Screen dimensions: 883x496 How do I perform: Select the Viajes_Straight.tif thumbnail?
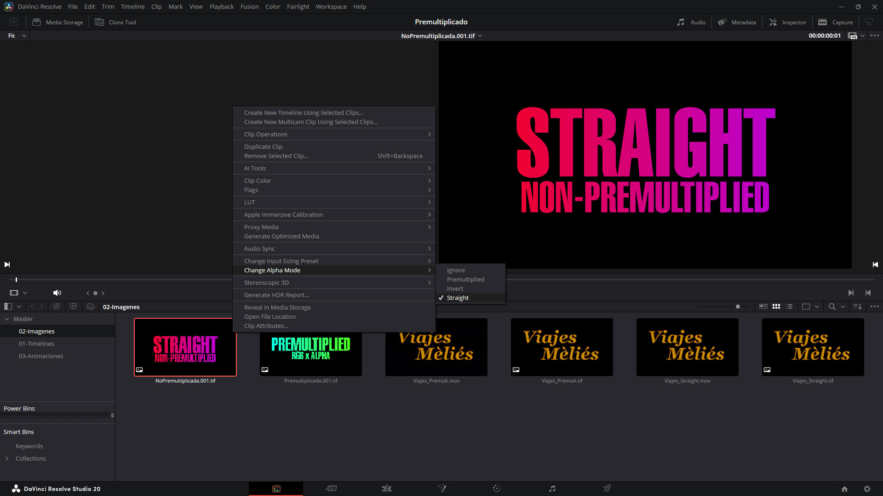coord(813,347)
